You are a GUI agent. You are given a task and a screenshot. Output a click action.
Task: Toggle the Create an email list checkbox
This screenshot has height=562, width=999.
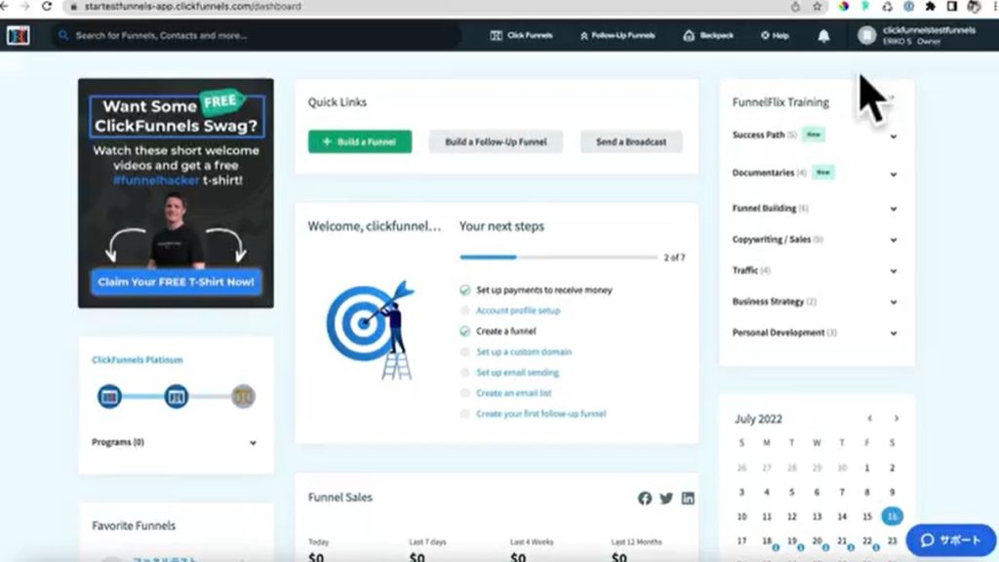coord(465,393)
